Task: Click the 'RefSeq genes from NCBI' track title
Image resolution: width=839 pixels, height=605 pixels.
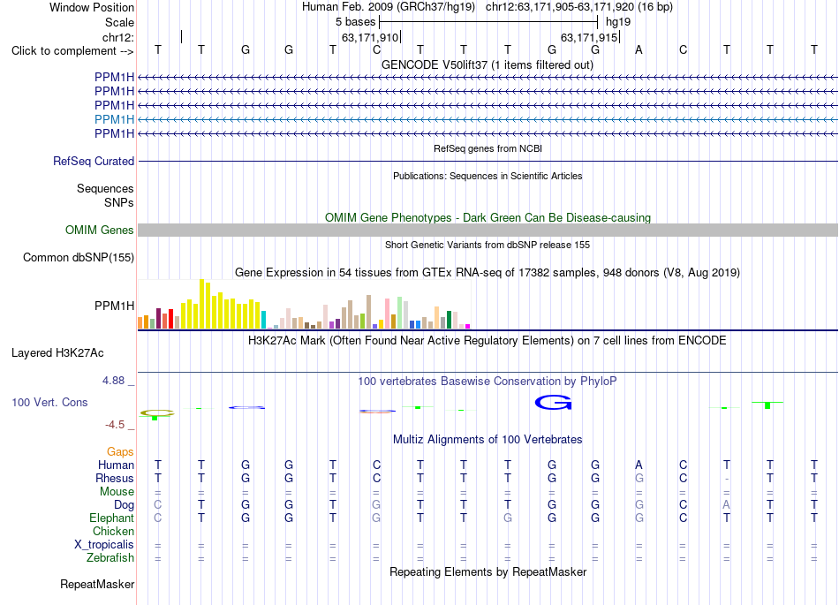Action: pyautogui.click(x=488, y=148)
